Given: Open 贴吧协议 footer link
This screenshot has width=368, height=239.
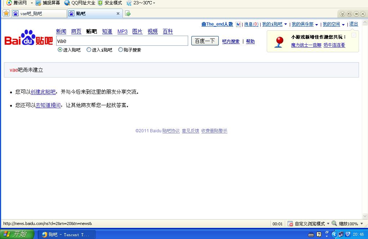Looking at the screenshot, I should 171,131.
